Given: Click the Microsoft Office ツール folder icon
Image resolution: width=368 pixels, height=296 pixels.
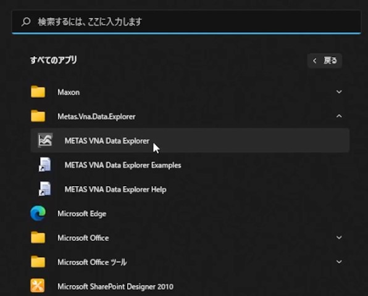Looking at the screenshot, I should [x=38, y=262].
